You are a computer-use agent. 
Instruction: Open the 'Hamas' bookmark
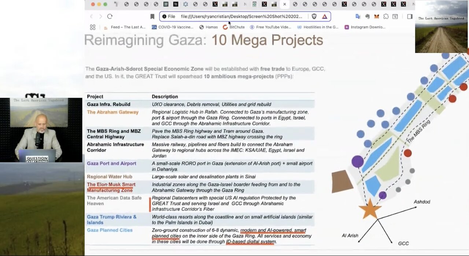click(x=208, y=27)
